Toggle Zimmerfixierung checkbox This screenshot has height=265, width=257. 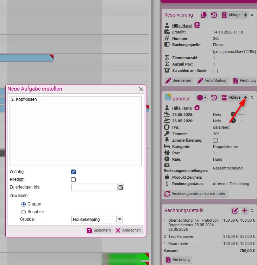[215, 141]
